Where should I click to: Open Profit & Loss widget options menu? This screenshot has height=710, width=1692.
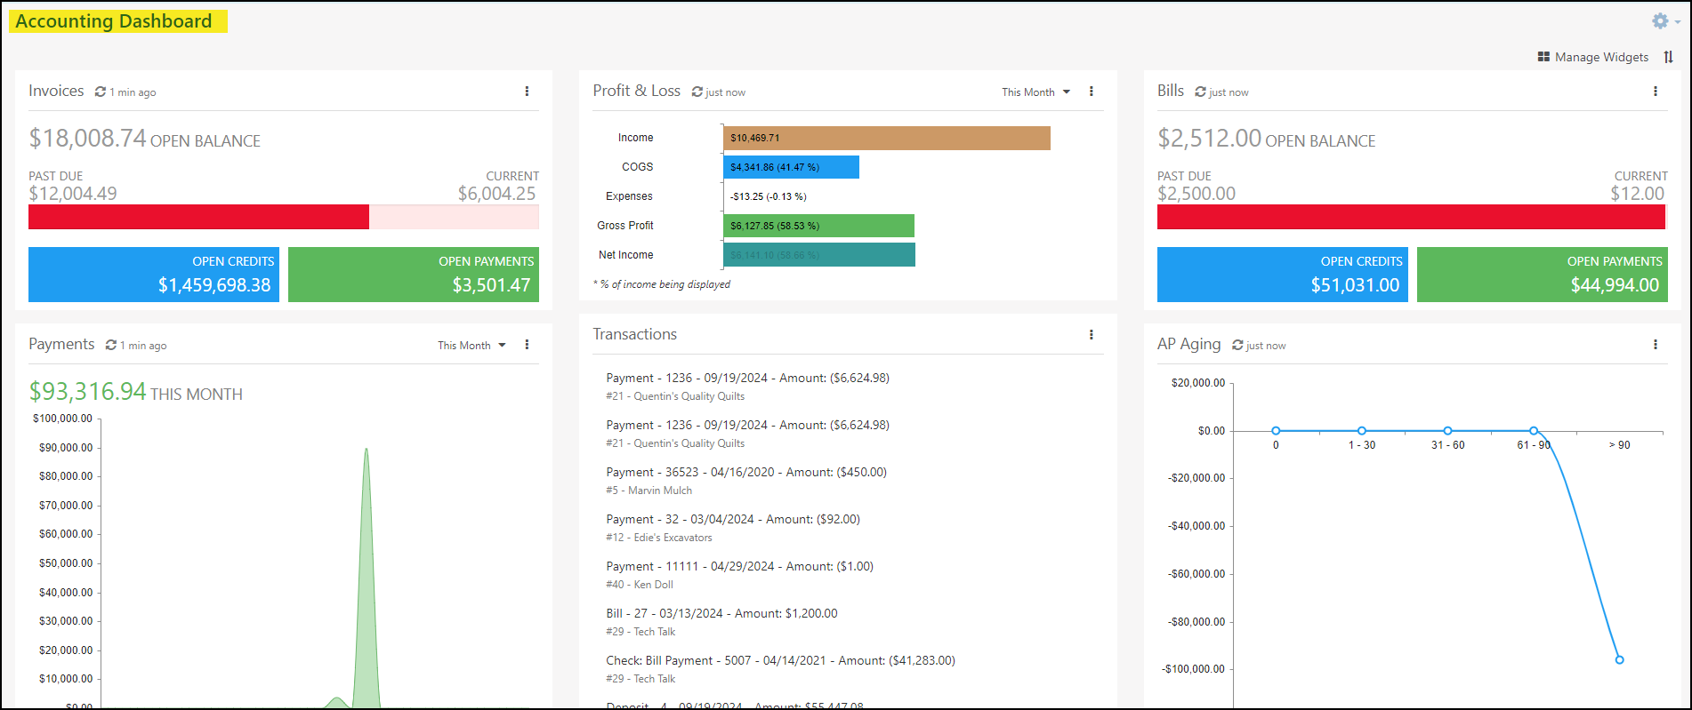[1092, 92]
